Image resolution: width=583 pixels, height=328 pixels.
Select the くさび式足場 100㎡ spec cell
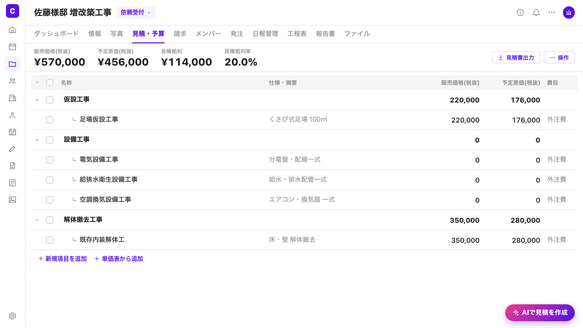(298, 119)
